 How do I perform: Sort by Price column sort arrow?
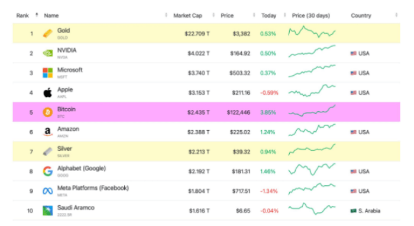[x=254, y=15]
